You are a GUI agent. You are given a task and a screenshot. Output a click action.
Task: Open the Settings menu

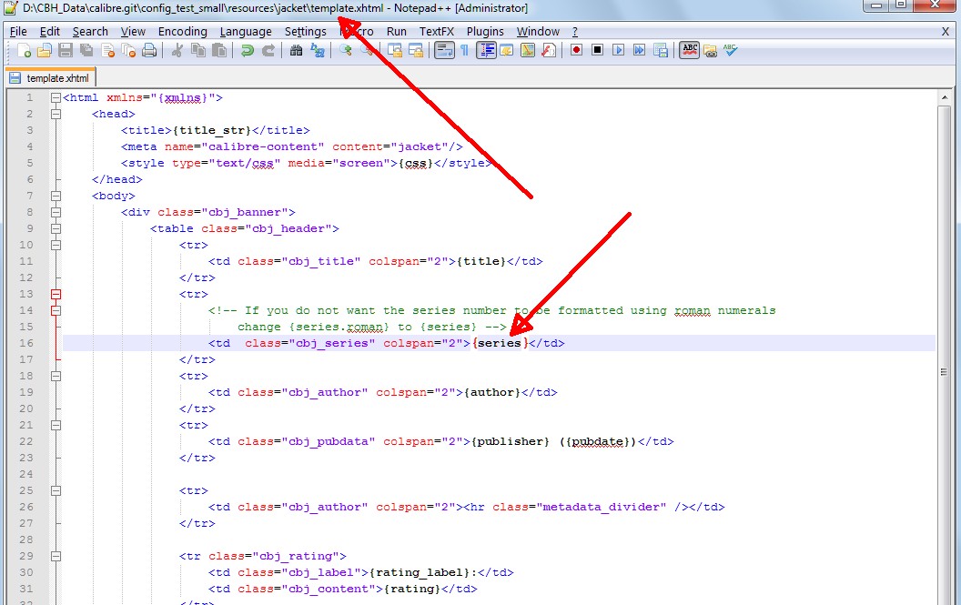coord(305,31)
